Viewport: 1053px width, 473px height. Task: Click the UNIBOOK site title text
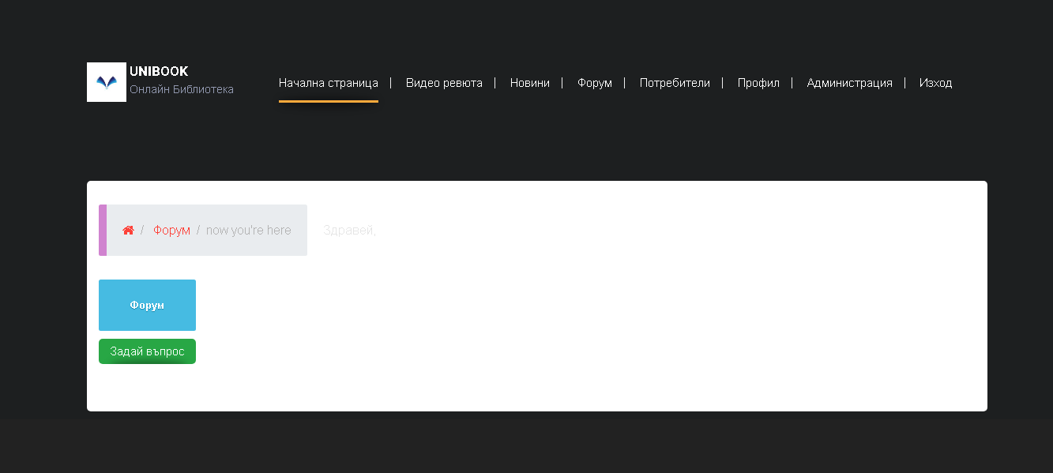pos(159,69)
